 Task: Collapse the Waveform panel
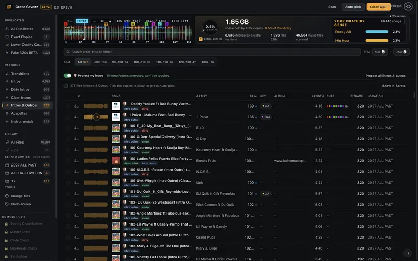click(x=398, y=16)
